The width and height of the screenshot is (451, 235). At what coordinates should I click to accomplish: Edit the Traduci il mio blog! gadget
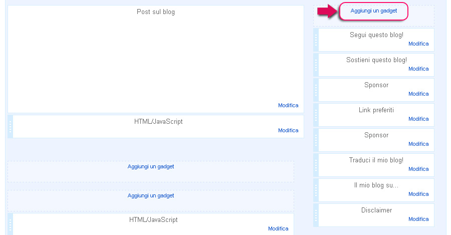point(418,169)
